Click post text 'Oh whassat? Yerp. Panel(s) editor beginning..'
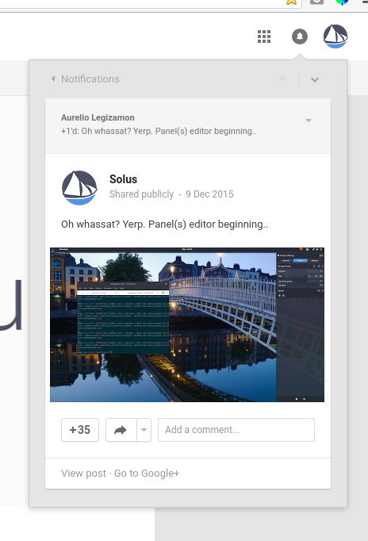This screenshot has height=541, width=368. point(164,224)
